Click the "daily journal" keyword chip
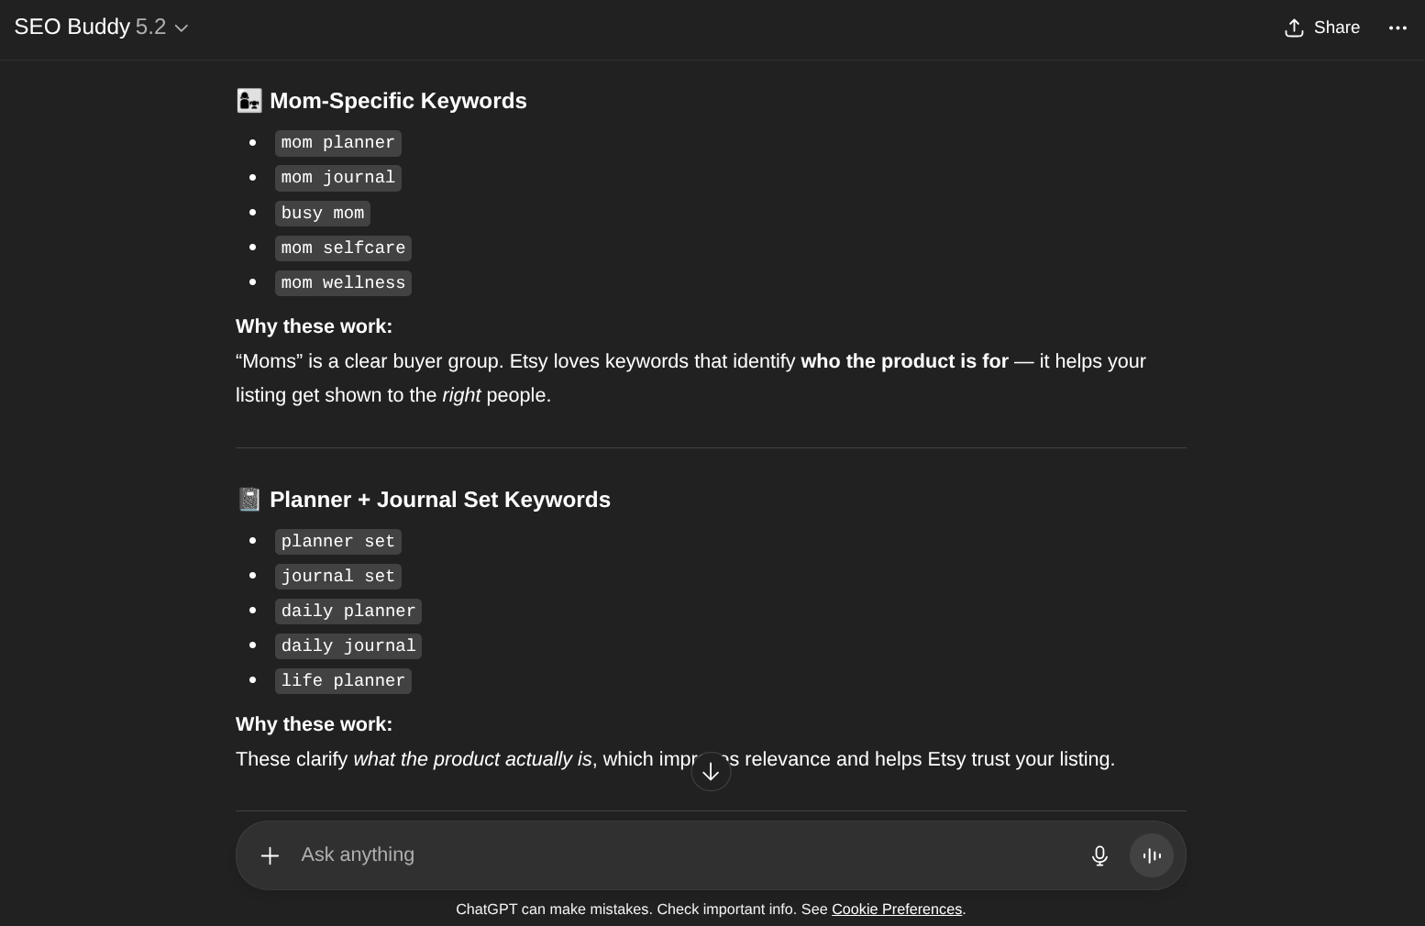The image size is (1425, 926). click(348, 646)
